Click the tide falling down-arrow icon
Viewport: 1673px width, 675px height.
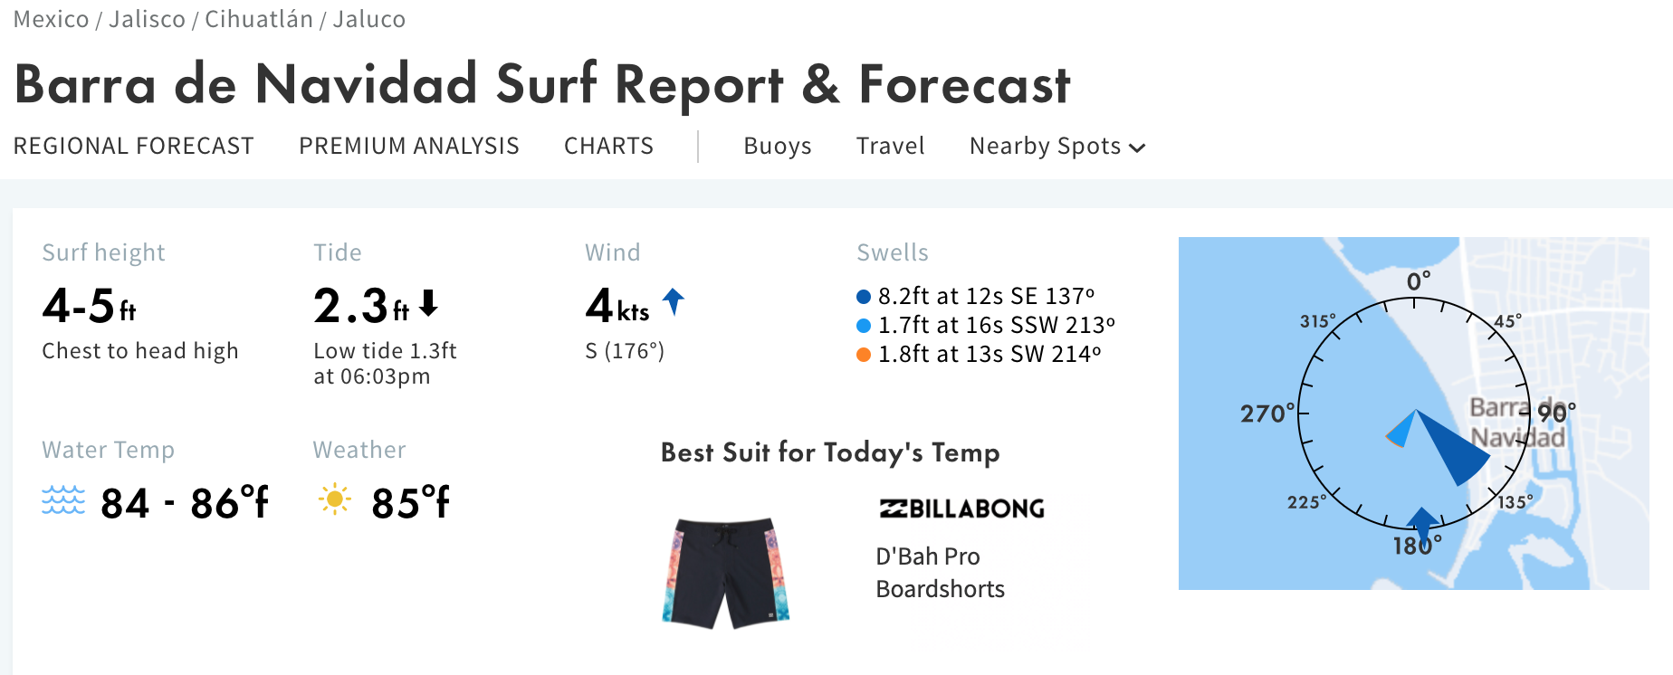(x=429, y=303)
